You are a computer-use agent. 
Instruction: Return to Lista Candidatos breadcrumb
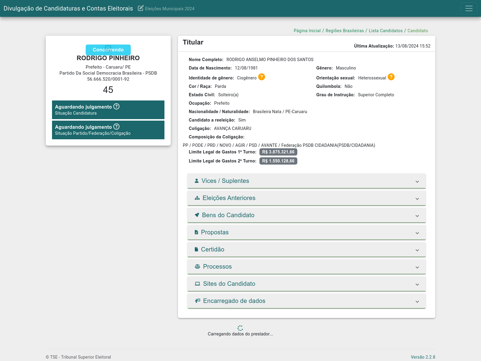click(386, 31)
